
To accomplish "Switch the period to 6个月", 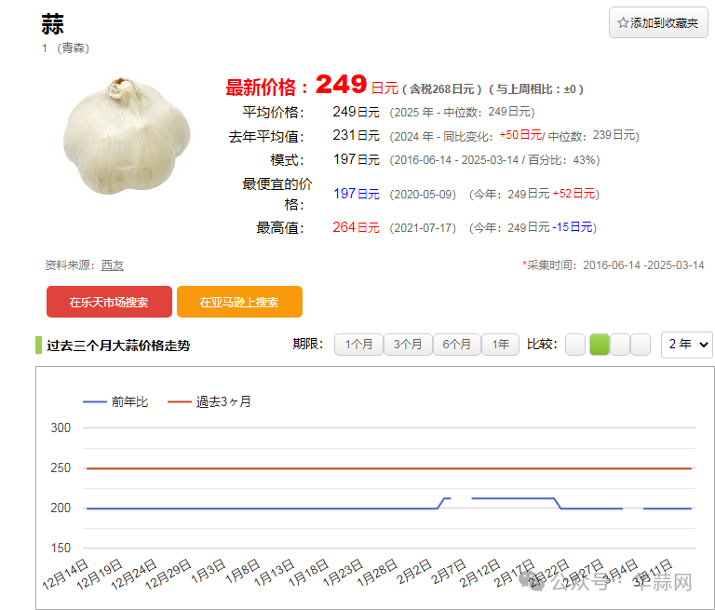I will [x=457, y=345].
